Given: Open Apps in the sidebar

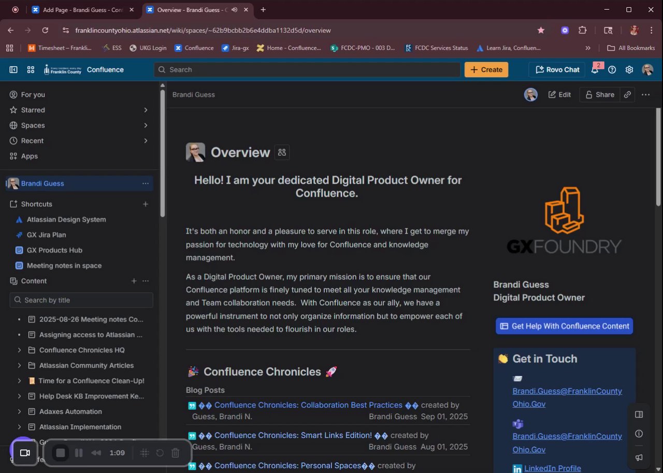Looking at the screenshot, I should pyautogui.click(x=29, y=156).
